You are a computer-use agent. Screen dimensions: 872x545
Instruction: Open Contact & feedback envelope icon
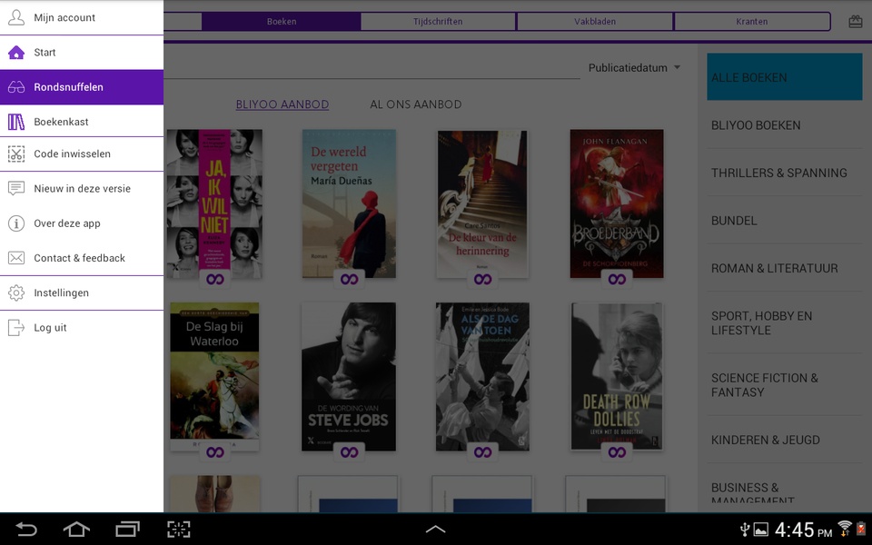[16, 258]
